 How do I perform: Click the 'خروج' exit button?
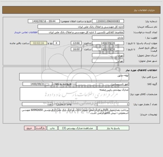[29, 128]
